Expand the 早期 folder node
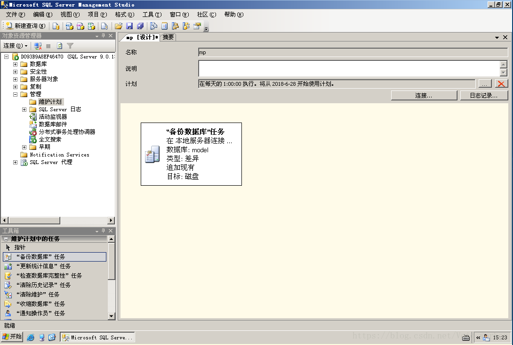 pos(24,147)
